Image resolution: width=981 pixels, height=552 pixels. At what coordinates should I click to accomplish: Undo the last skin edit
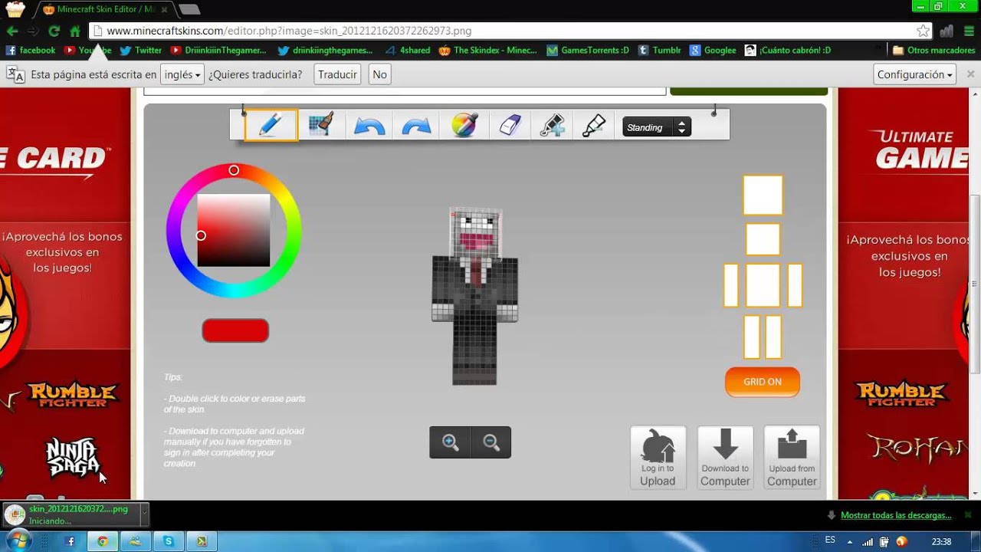coord(369,126)
